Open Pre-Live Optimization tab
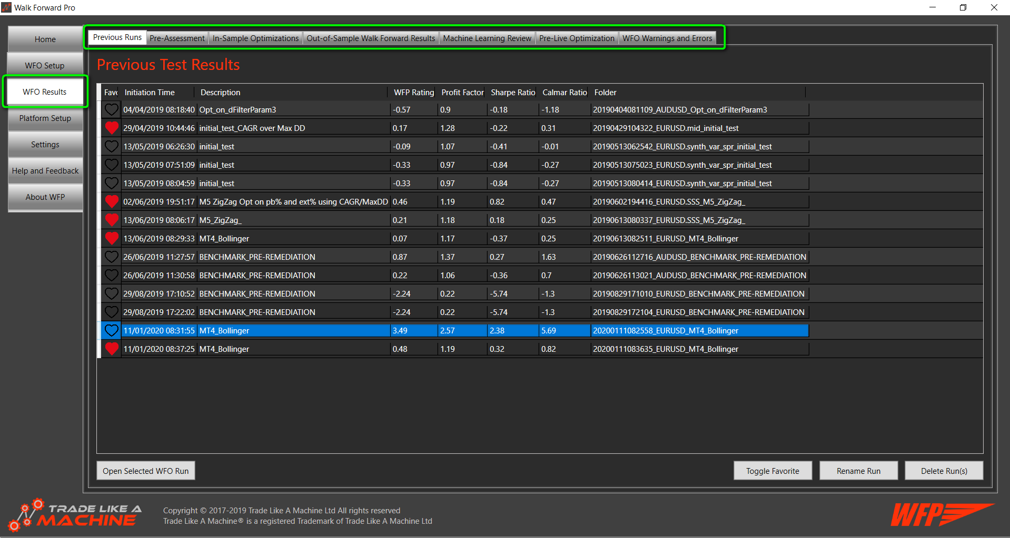The height and width of the screenshot is (538, 1010). click(577, 38)
